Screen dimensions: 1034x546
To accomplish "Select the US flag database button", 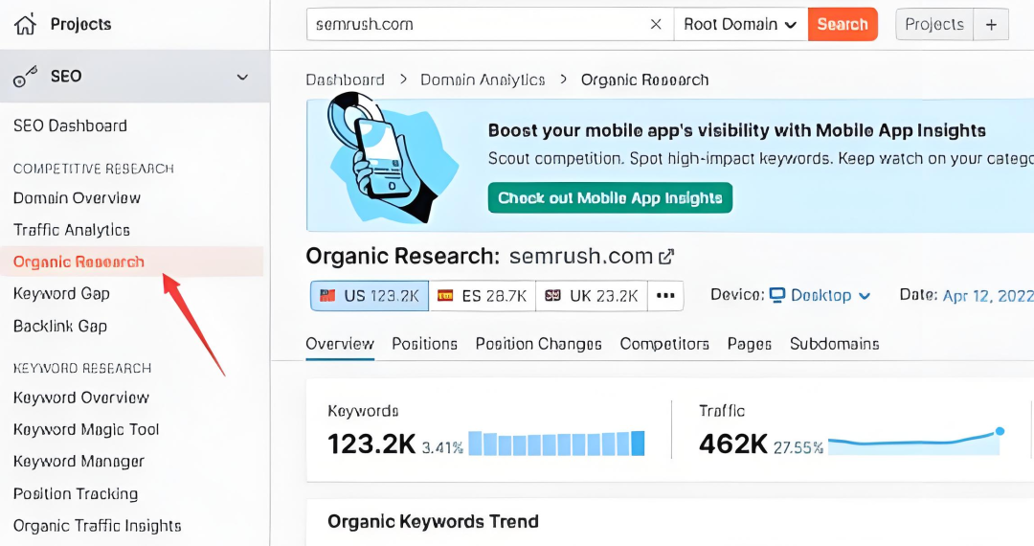I will (x=369, y=296).
